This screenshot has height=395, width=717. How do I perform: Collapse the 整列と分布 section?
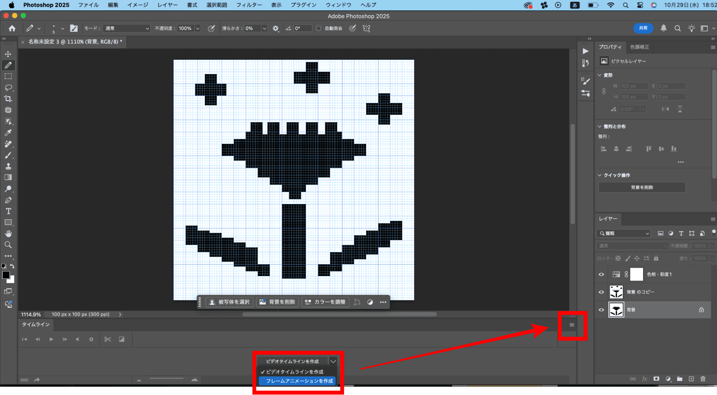[599, 127]
